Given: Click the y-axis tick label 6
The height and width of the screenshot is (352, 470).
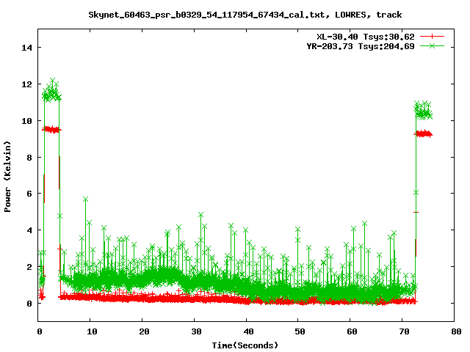Looking at the screenshot, I should [x=29, y=194].
